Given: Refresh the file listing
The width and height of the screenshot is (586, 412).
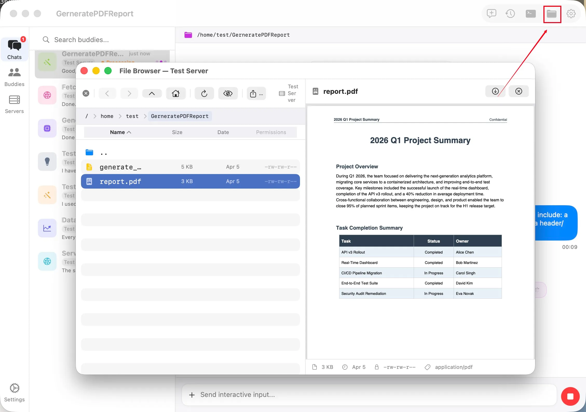Looking at the screenshot, I should (x=204, y=93).
